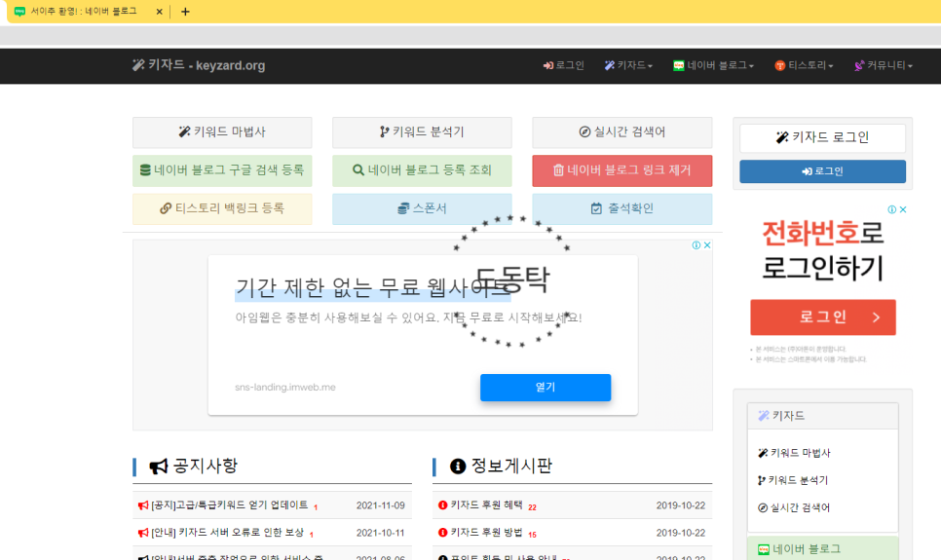Select the 서이추 환영! : 네이버 블로그 tab
Image resolution: width=941 pixels, height=560 pixels.
(84, 12)
